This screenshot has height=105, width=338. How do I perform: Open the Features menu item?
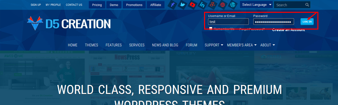point(114,45)
